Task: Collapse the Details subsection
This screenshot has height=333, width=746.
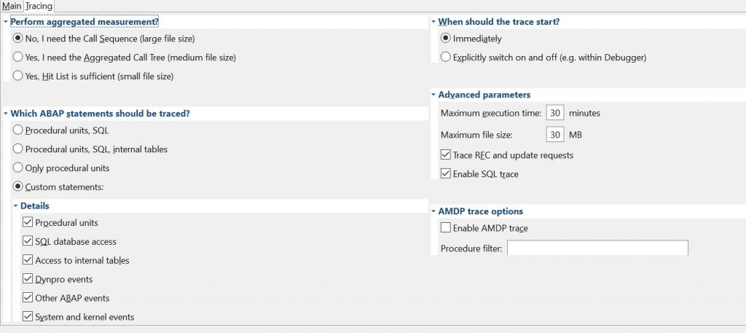Action: point(15,206)
